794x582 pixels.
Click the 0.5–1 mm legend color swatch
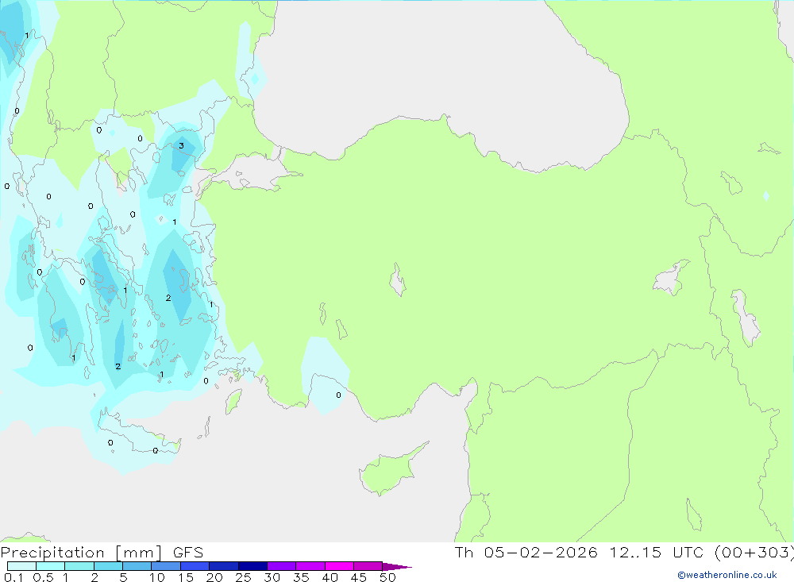[x=51, y=566]
